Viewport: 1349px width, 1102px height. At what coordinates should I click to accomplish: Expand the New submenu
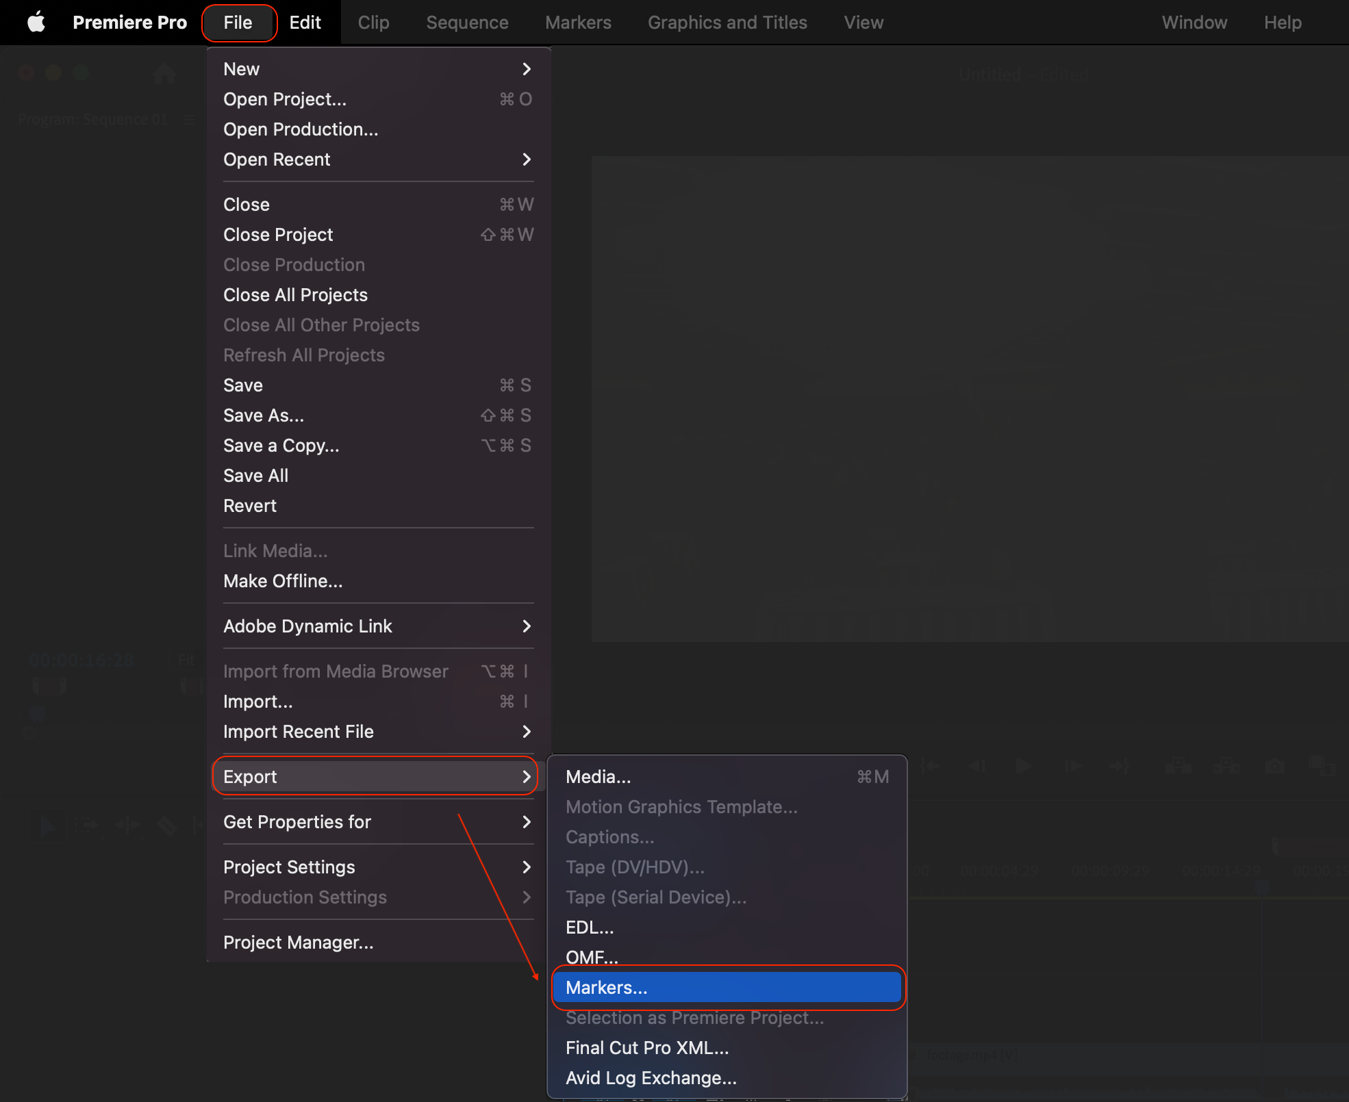241,68
